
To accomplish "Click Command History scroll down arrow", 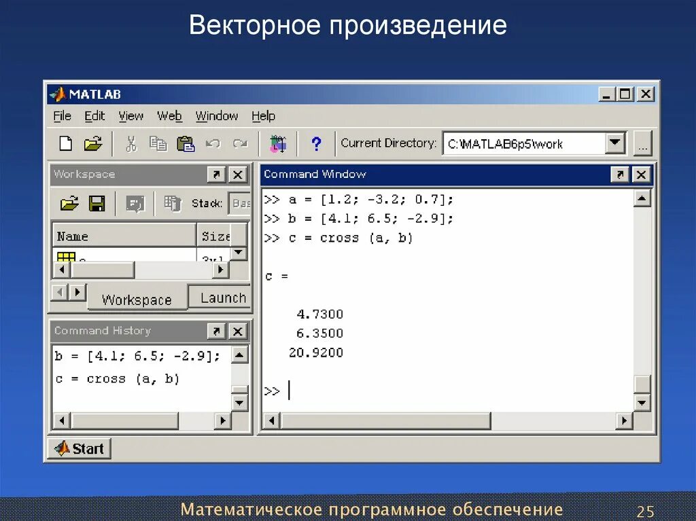I will click(x=240, y=403).
